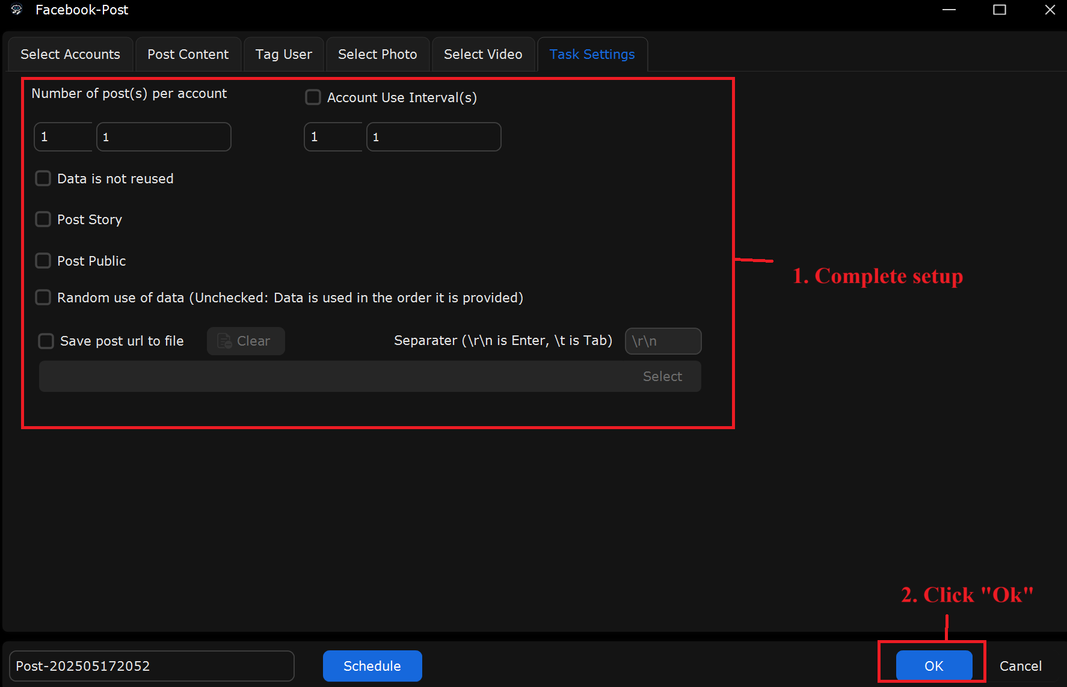Open the Select Video tab
The image size is (1067, 687).
pos(482,54)
